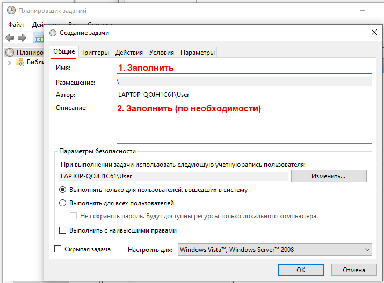Click the Back arrow in the toolbar

(9, 38)
